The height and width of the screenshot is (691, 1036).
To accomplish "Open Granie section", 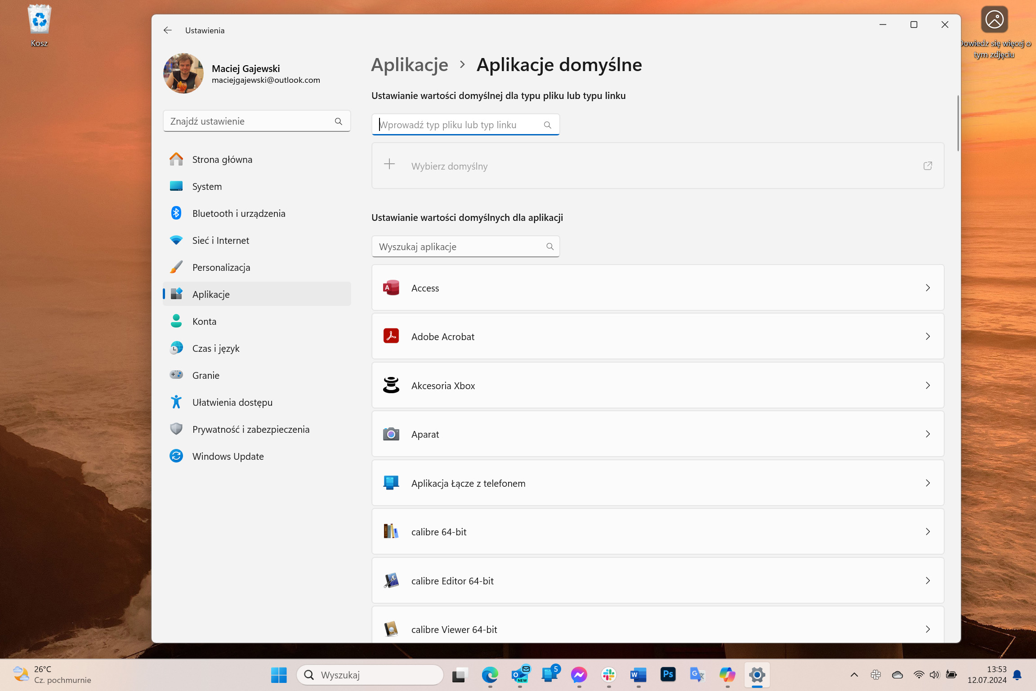I will tap(257, 375).
